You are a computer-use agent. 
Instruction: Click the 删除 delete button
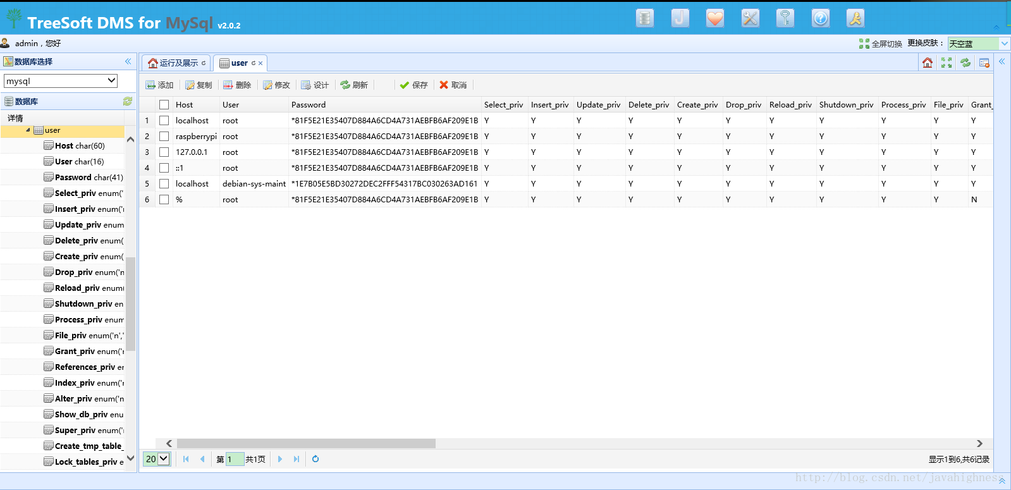(x=237, y=85)
